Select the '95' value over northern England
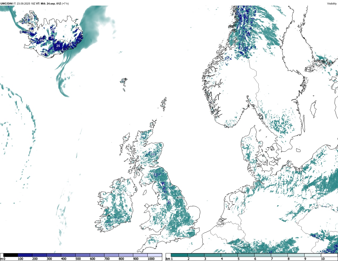The height and width of the screenshot is (261, 338). [x=169, y=201]
